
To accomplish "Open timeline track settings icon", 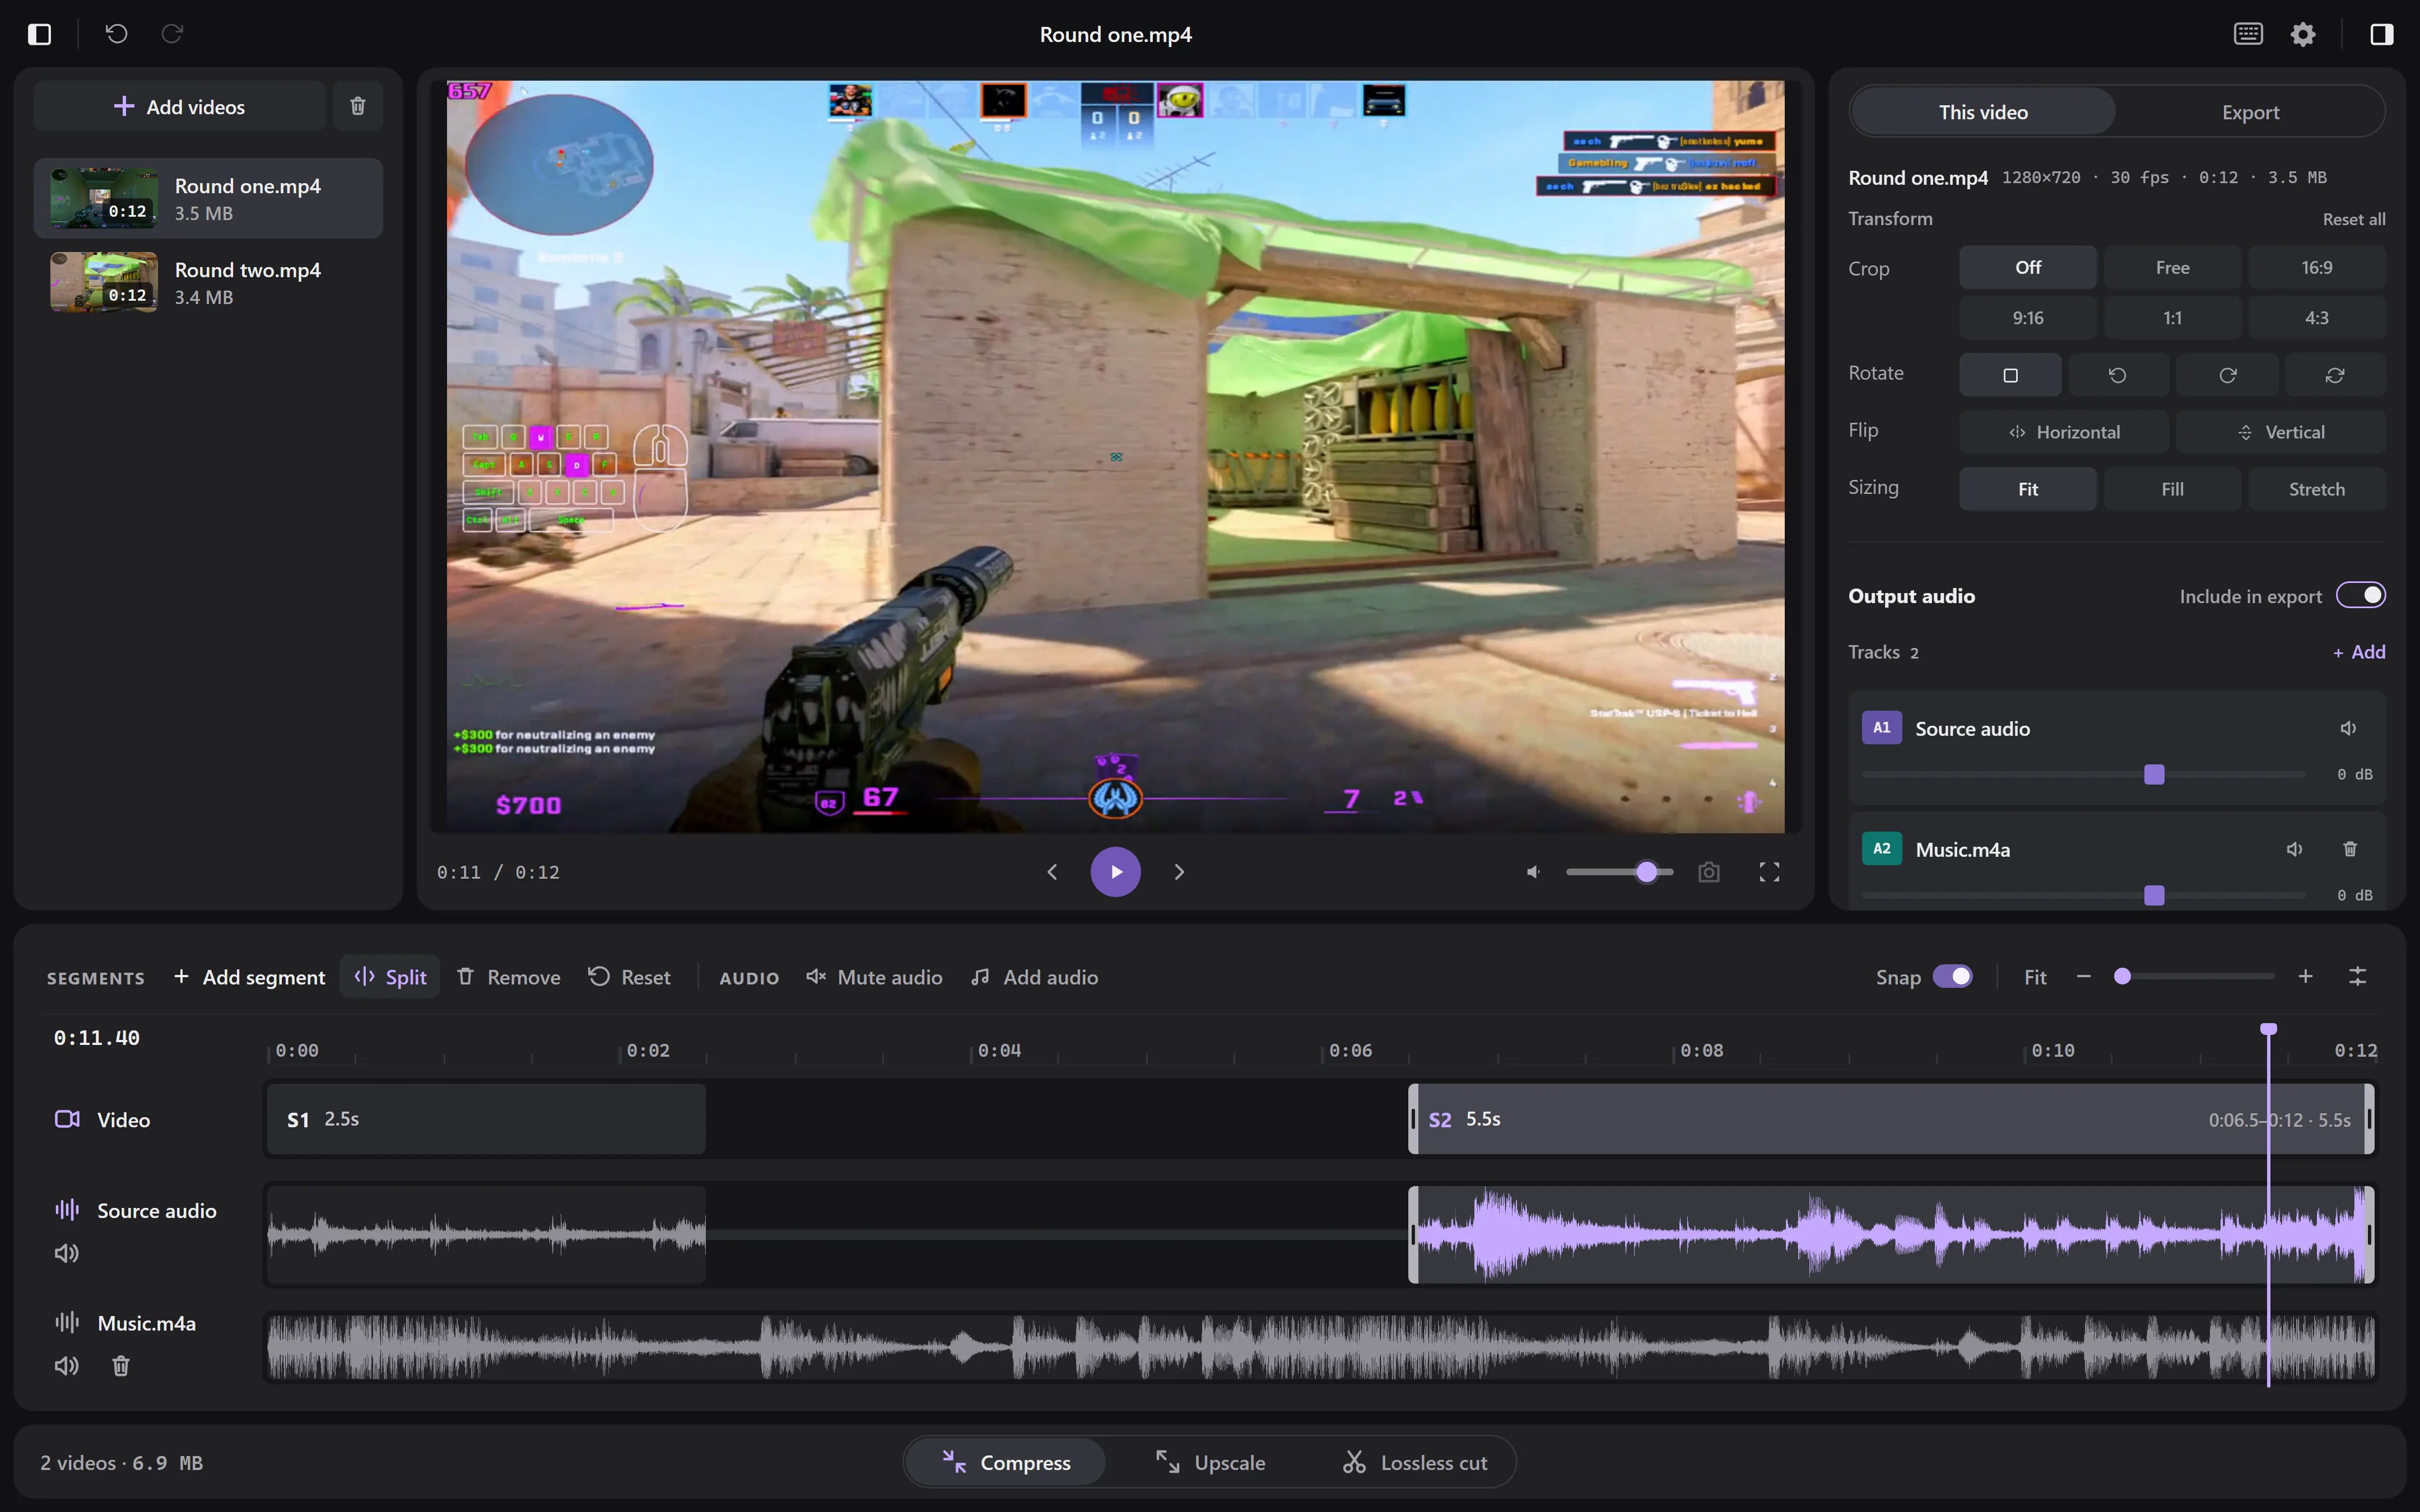I will pos(2357,977).
